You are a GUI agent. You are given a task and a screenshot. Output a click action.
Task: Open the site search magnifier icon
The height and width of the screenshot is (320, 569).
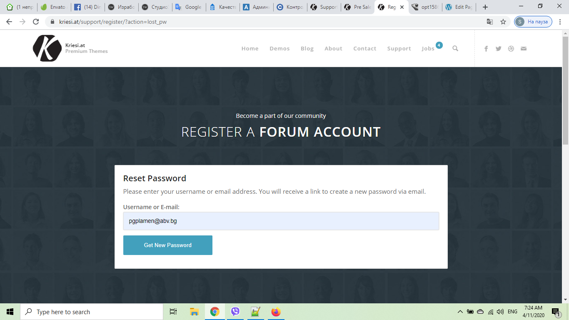click(x=455, y=48)
